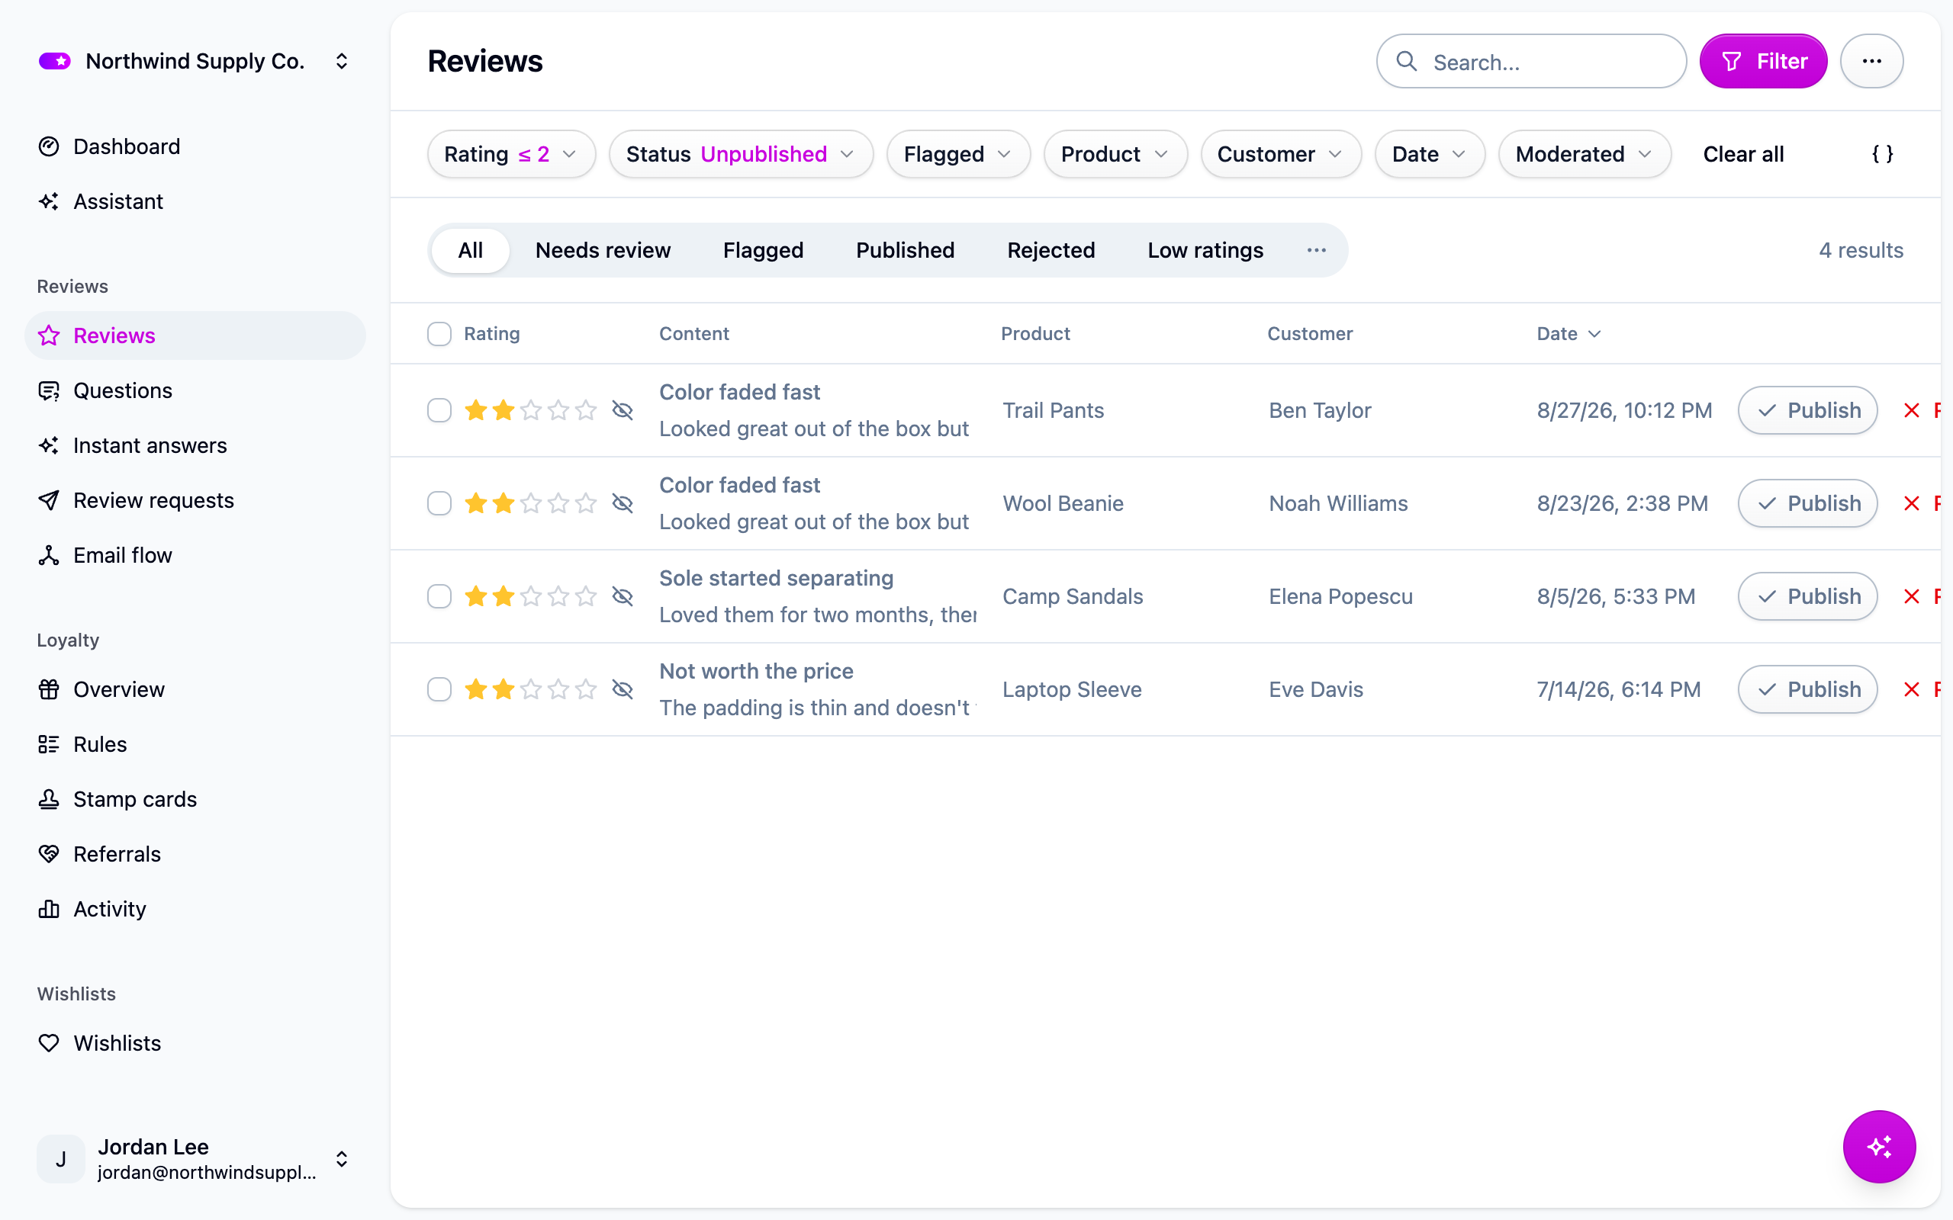Publish the Wool Beanie review

point(1808,503)
